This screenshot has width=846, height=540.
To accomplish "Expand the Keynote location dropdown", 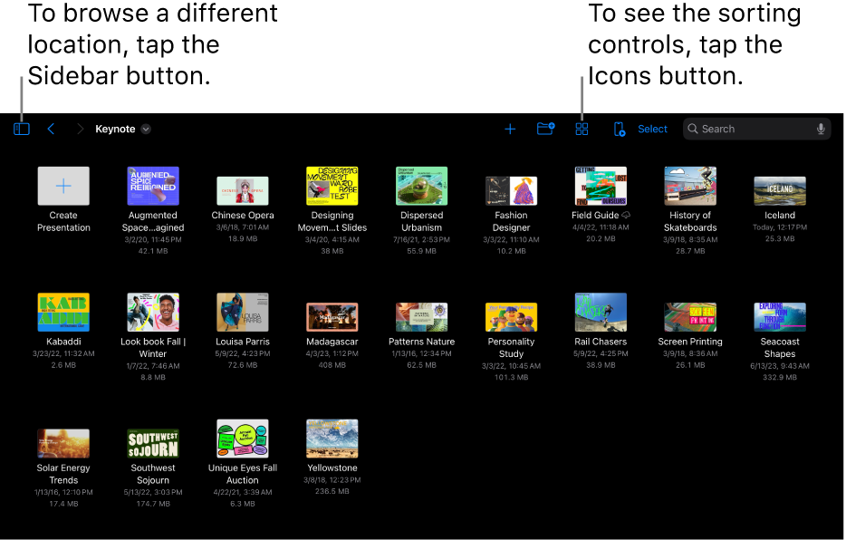I will pyautogui.click(x=146, y=129).
